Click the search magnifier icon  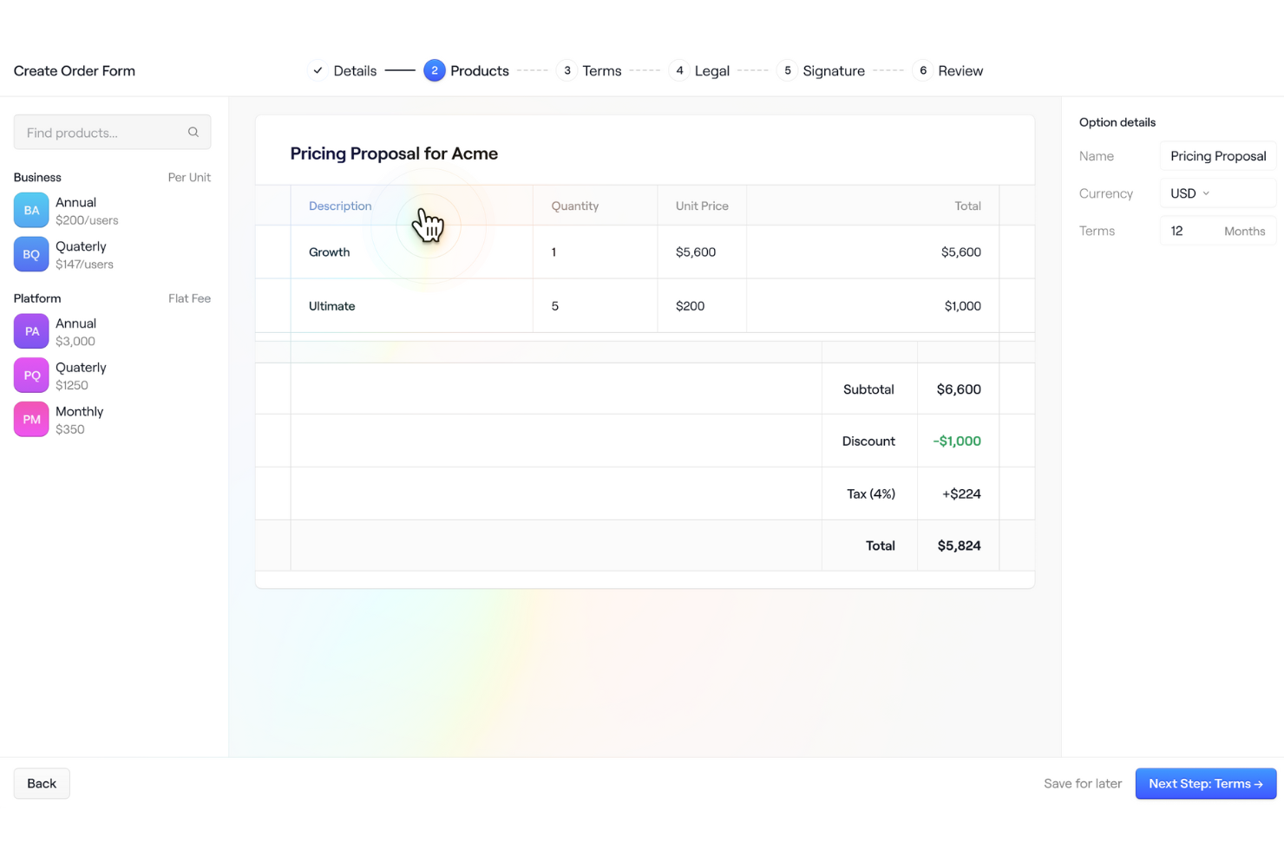(x=193, y=133)
